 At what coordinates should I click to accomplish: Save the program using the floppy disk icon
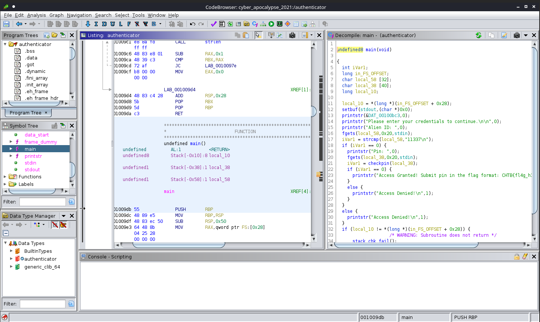pos(6,24)
